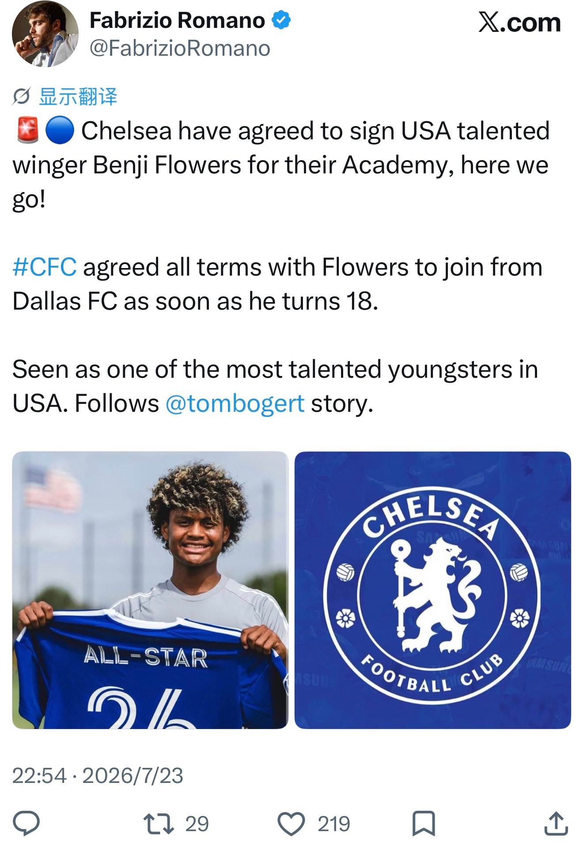Visit the @tombogert mention

[235, 403]
